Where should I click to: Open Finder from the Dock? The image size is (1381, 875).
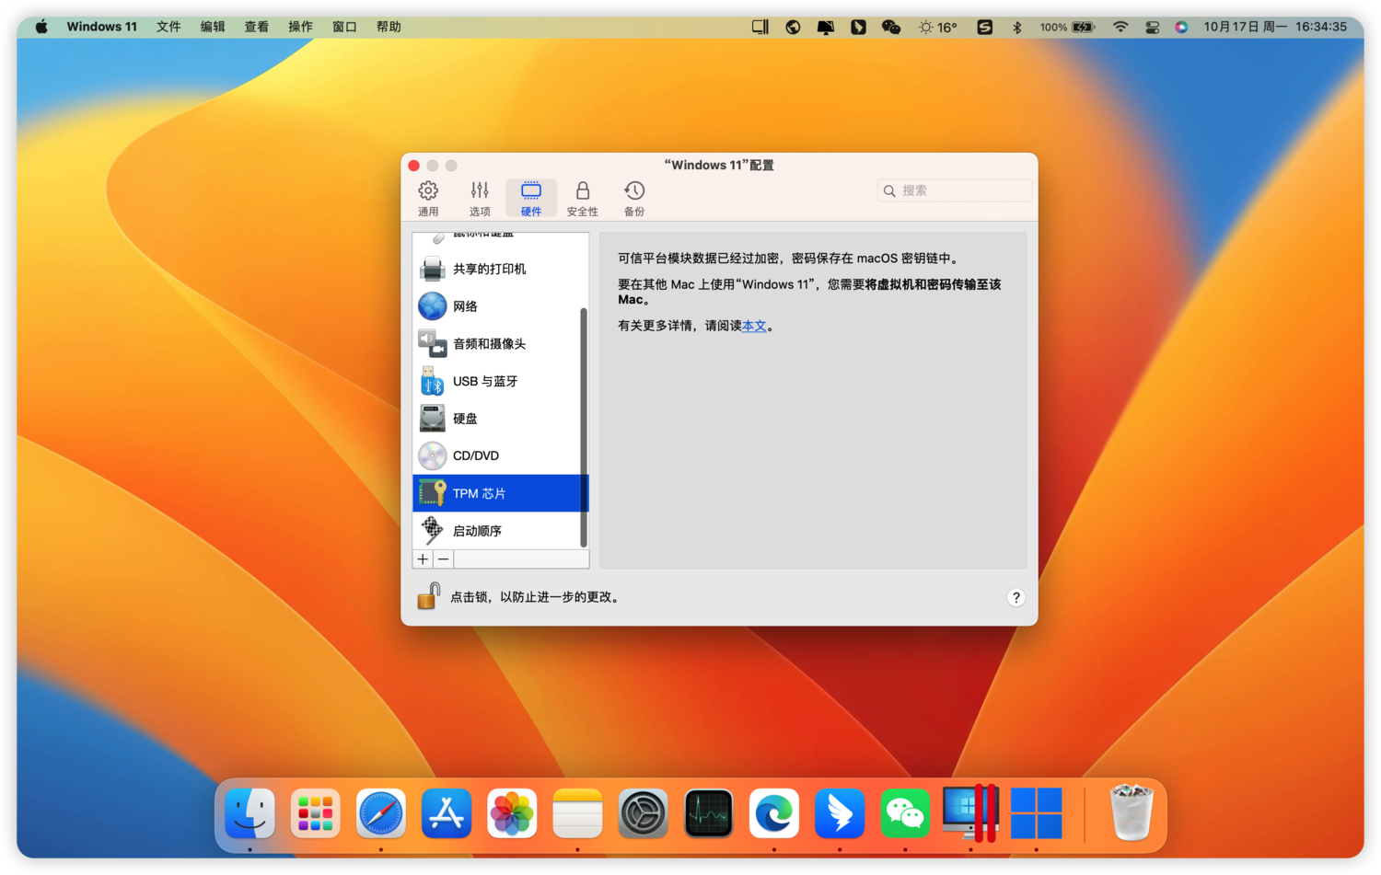pyautogui.click(x=250, y=813)
